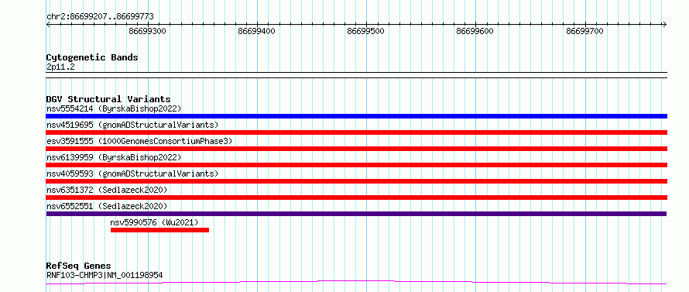Open nsv6552551 (Sedlazeck2020) label
Screen dimensions: 689x292
(x=107, y=206)
